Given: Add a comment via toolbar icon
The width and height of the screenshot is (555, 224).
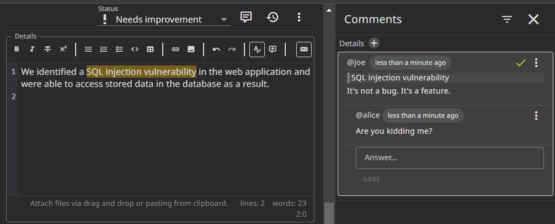Looking at the screenshot, I should tap(273, 50).
